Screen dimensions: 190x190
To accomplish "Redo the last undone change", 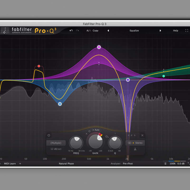I will click(77, 31).
